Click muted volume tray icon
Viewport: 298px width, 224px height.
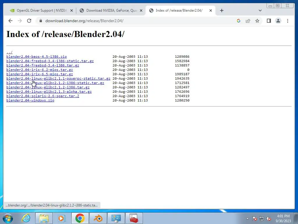click(269, 218)
